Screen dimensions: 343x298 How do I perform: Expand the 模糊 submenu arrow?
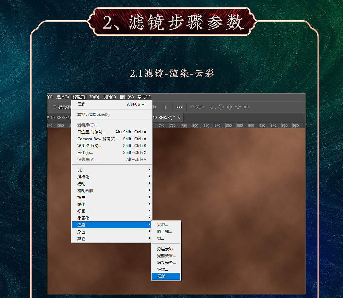(149, 183)
